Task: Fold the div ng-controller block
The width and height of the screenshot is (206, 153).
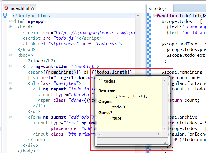Action: [10, 66]
